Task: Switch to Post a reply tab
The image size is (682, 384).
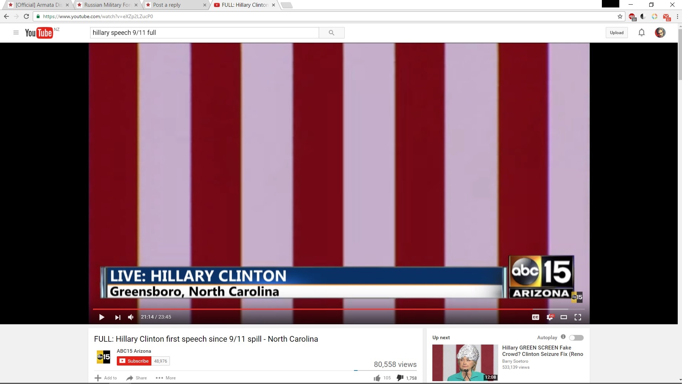Action: pyautogui.click(x=175, y=5)
